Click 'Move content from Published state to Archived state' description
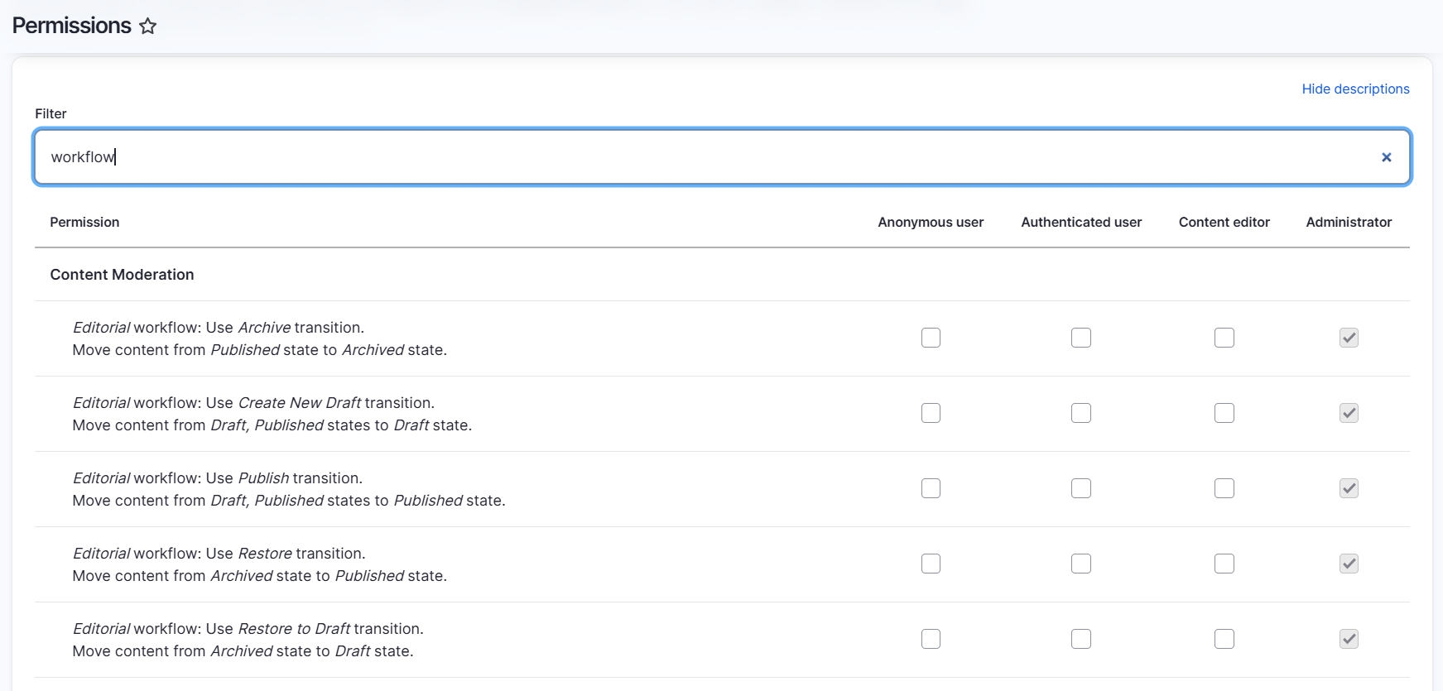 [260, 350]
